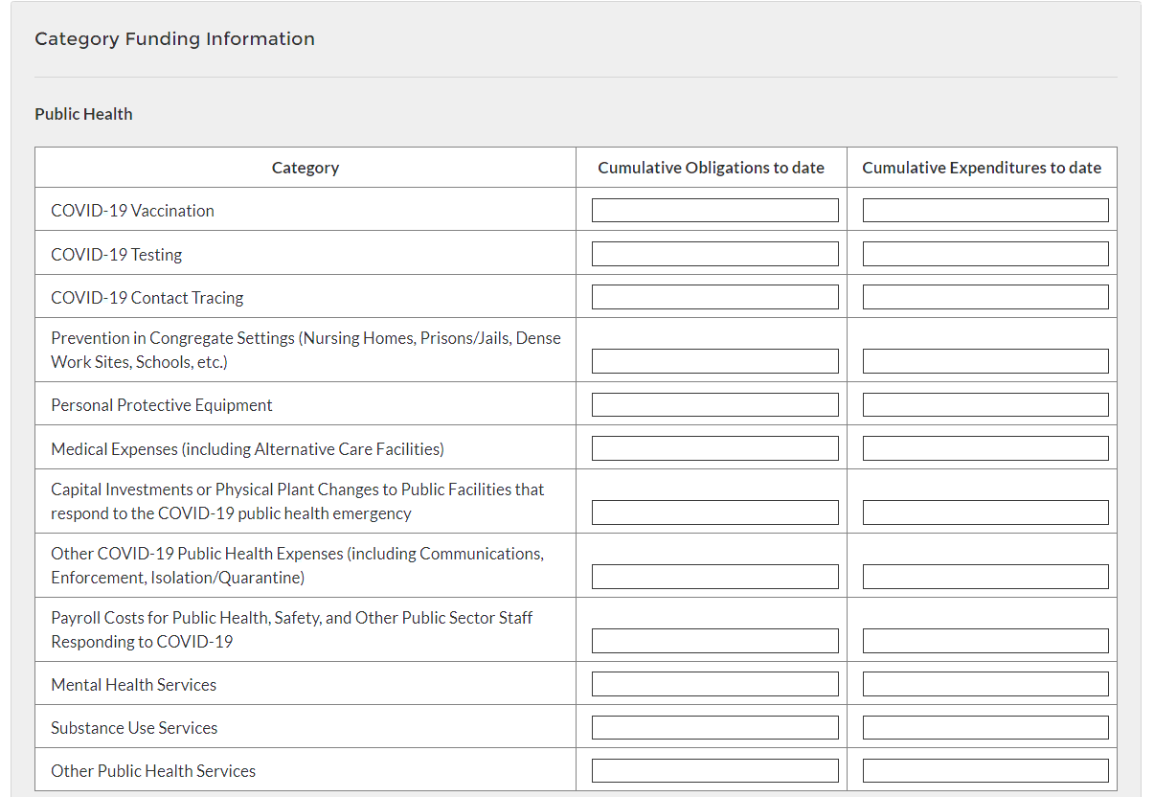Click Prevention in Congregate Settings expenditures field
This screenshot has width=1154, height=797.
(985, 361)
